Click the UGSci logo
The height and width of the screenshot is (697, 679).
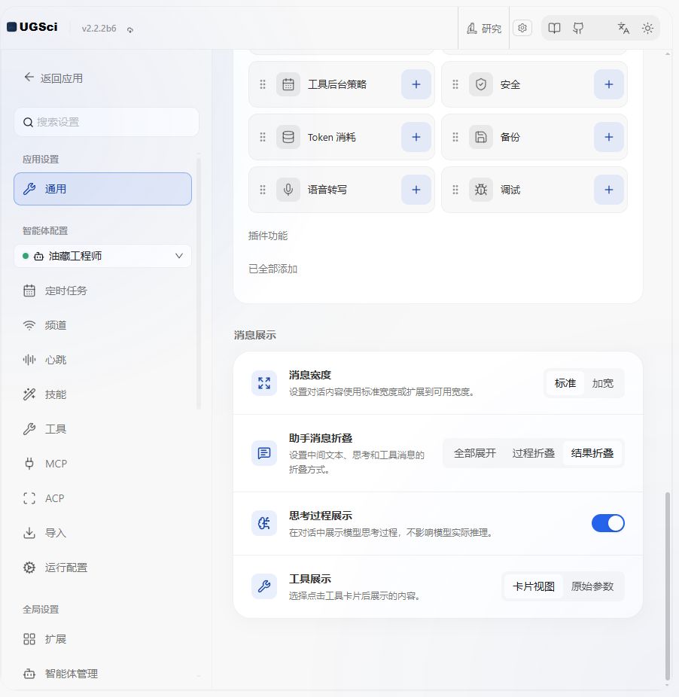point(32,27)
